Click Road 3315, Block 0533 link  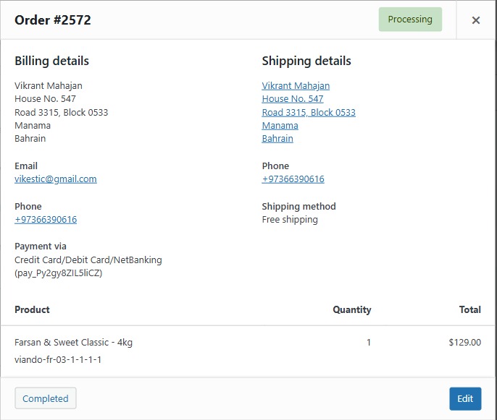pos(309,113)
